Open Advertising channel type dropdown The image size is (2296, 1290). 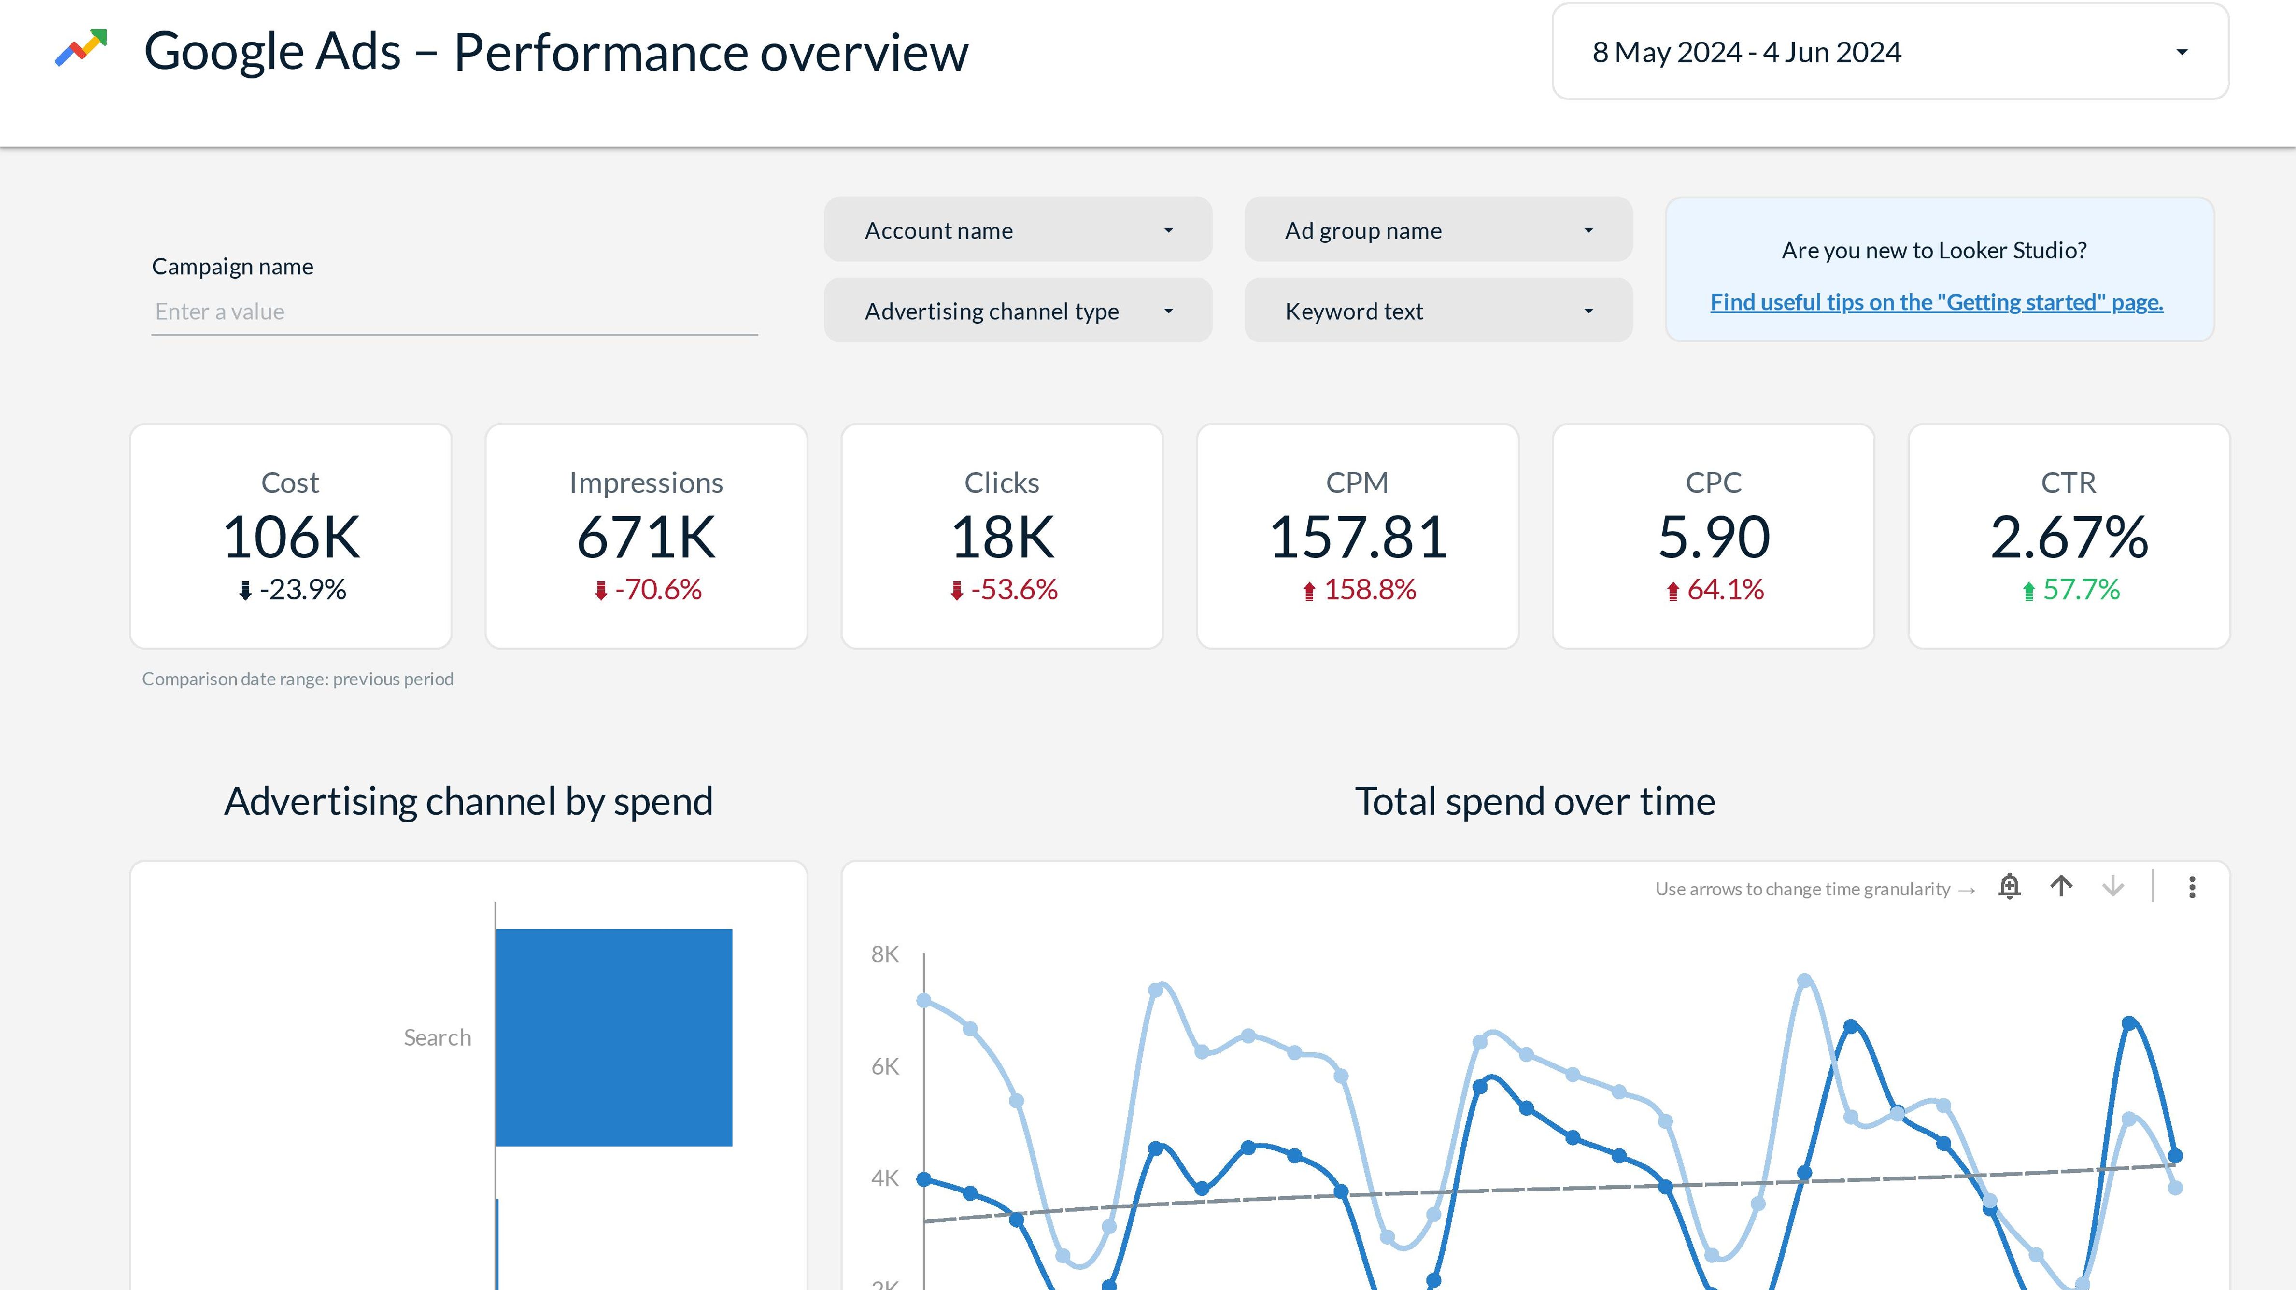click(x=1017, y=311)
